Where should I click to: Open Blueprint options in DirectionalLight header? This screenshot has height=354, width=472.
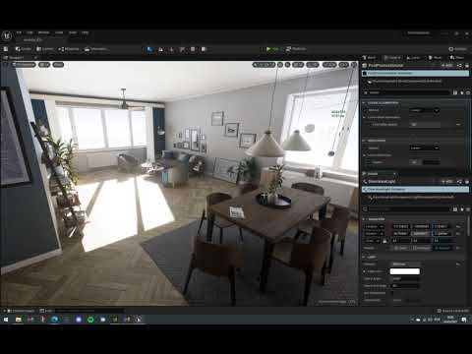[x=460, y=181]
